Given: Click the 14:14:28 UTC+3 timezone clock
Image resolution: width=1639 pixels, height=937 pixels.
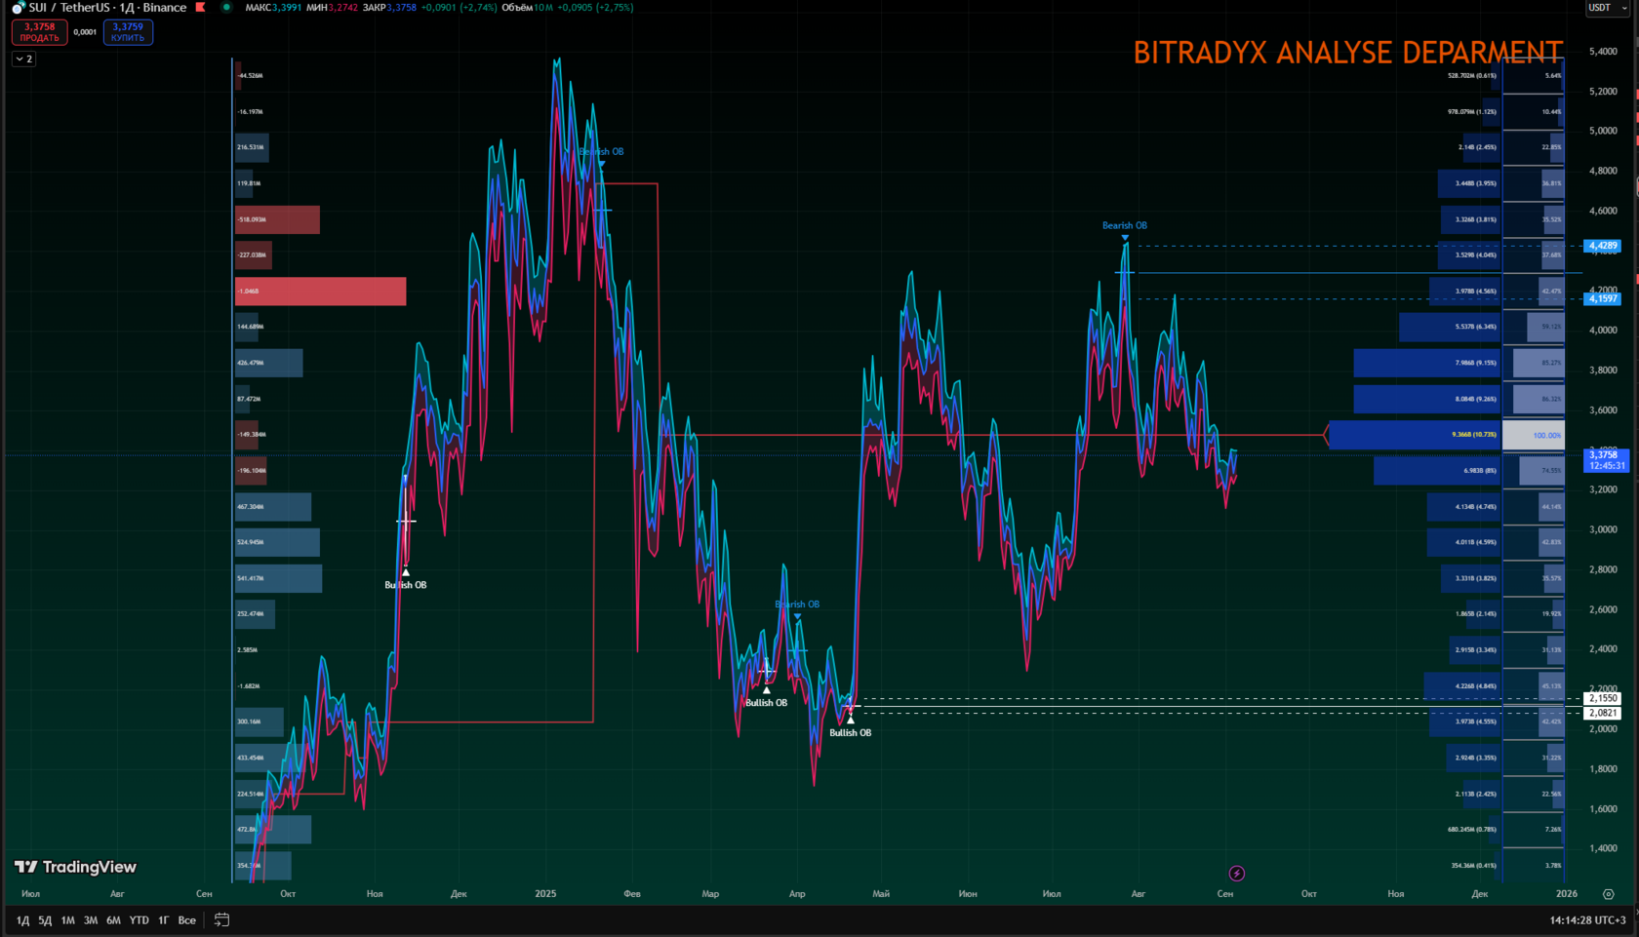Looking at the screenshot, I should (x=1587, y=920).
